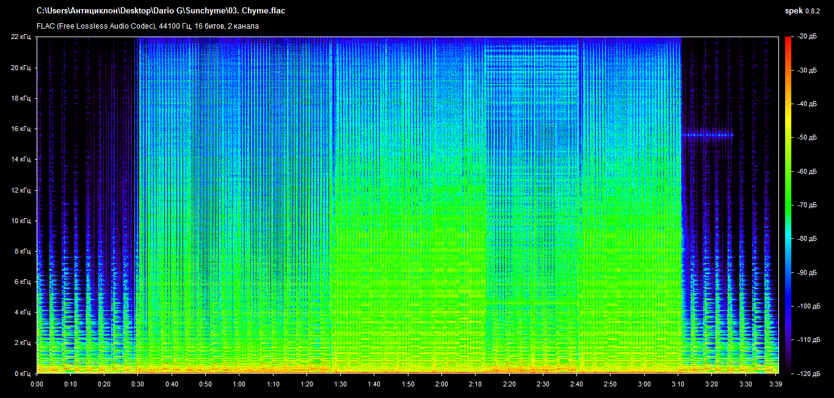Click the 1:40 time axis label
Image resolution: width=834 pixels, height=398 pixels.
375,385
